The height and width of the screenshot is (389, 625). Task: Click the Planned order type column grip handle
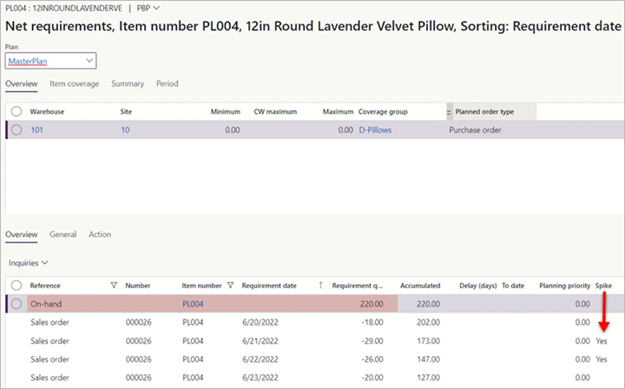(x=449, y=112)
